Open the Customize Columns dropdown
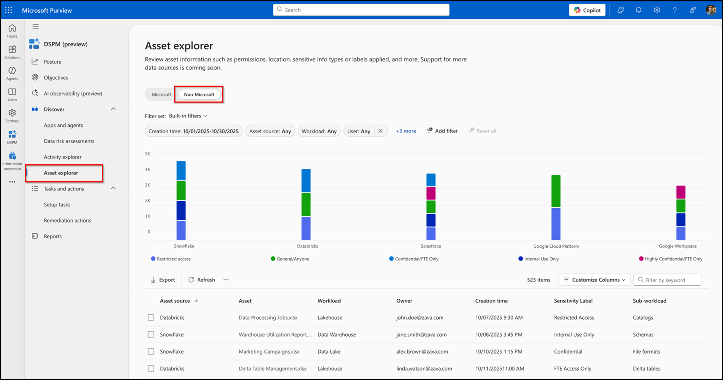The image size is (723, 380). [593, 280]
